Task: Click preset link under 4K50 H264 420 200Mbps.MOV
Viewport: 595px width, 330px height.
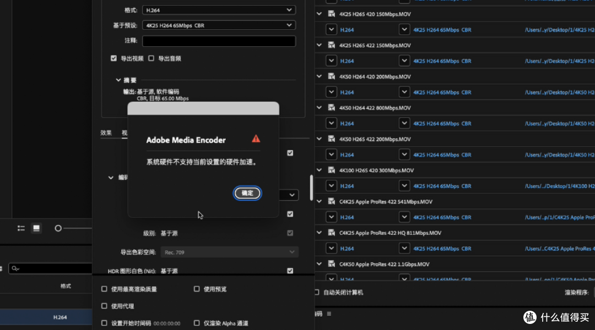Action: coord(442,92)
